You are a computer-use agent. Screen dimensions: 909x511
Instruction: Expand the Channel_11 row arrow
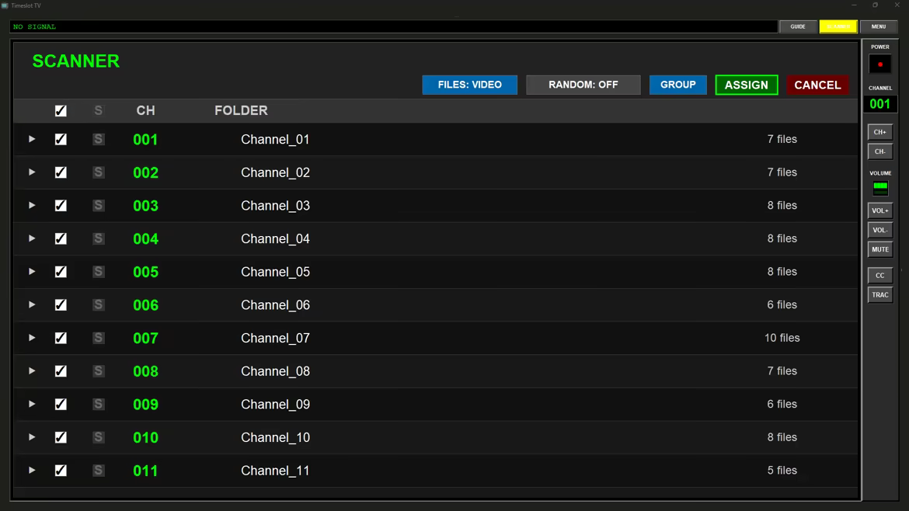coord(32,470)
